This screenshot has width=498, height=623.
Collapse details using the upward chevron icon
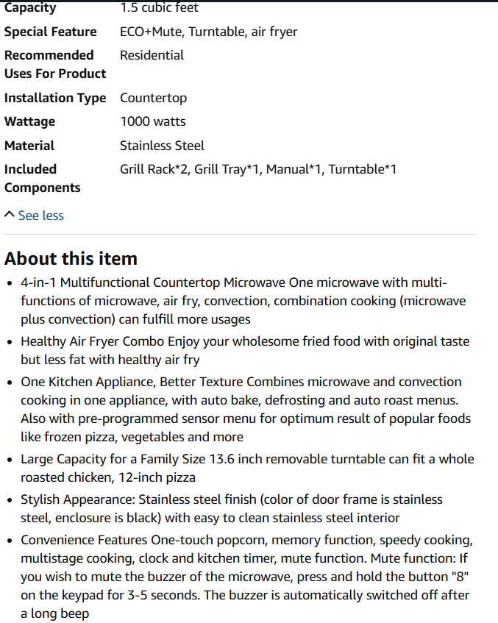point(9,215)
